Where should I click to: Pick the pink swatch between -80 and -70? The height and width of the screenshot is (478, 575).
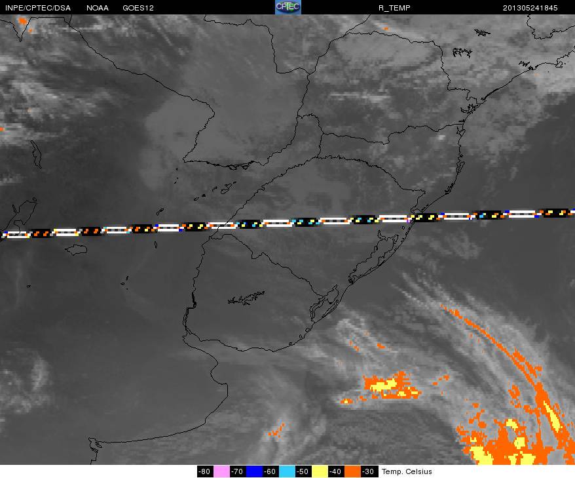(221, 471)
